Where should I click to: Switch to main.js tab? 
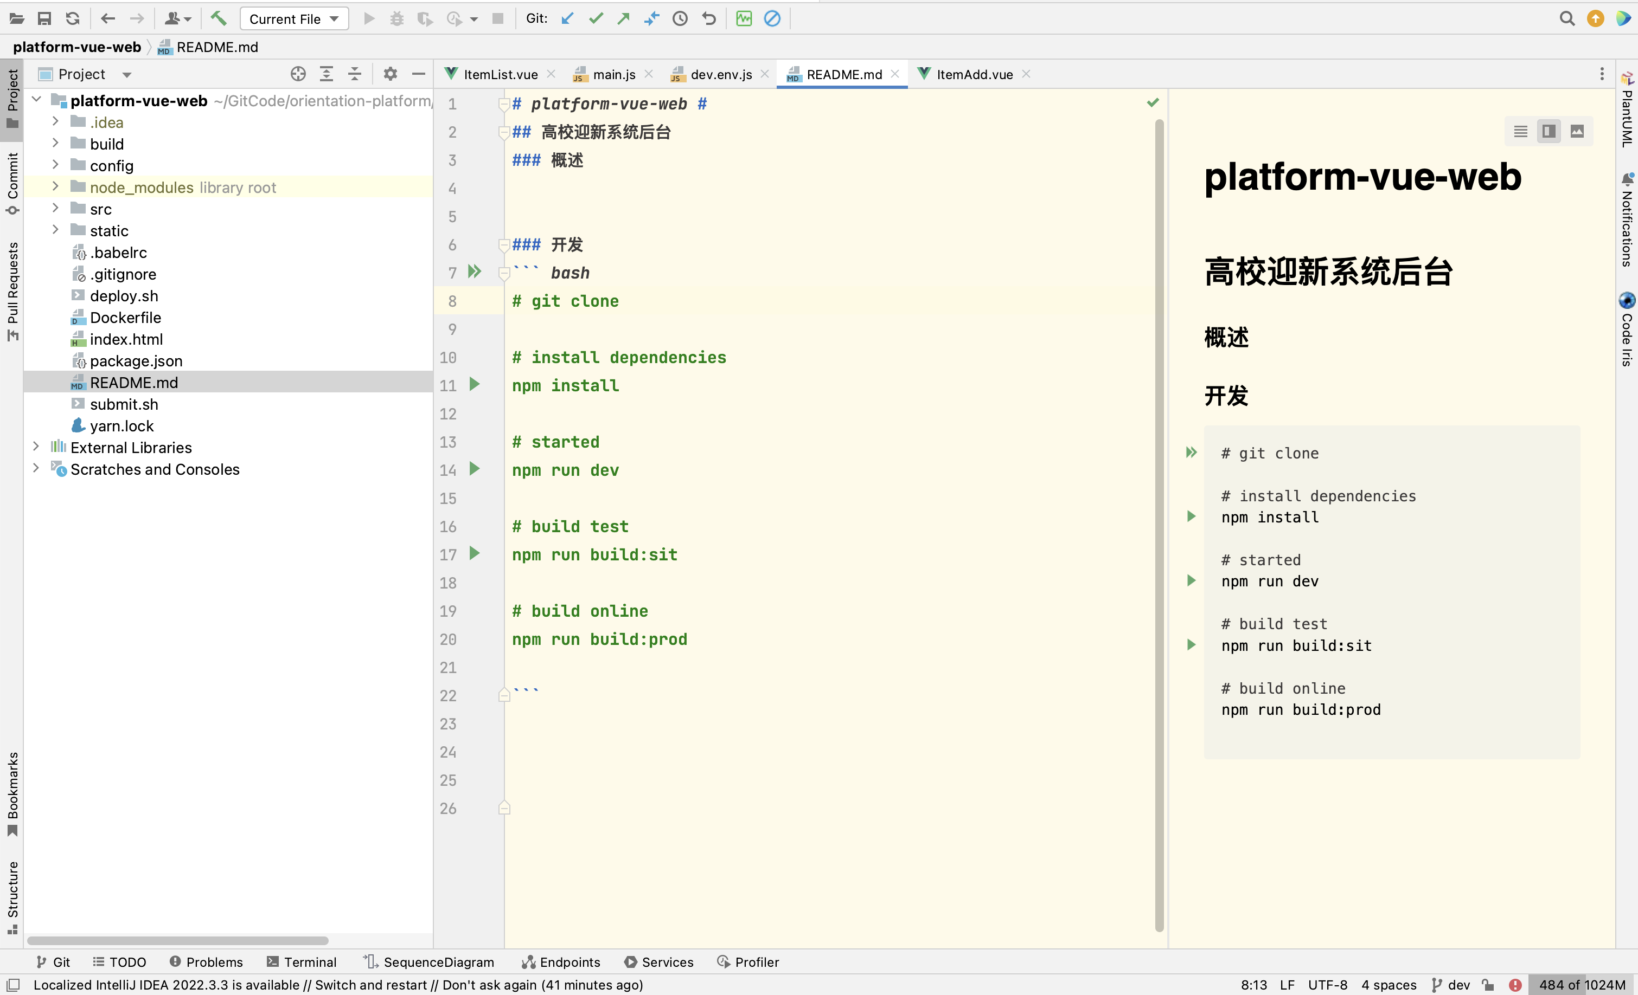click(613, 74)
